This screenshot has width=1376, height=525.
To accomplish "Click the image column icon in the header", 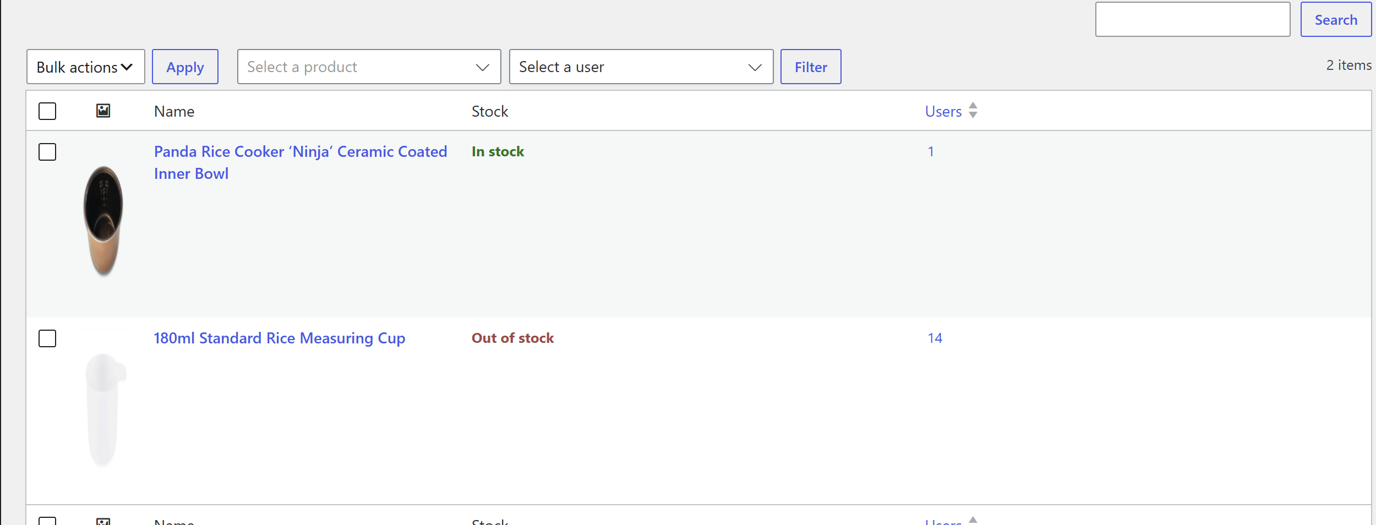I will pyautogui.click(x=103, y=111).
